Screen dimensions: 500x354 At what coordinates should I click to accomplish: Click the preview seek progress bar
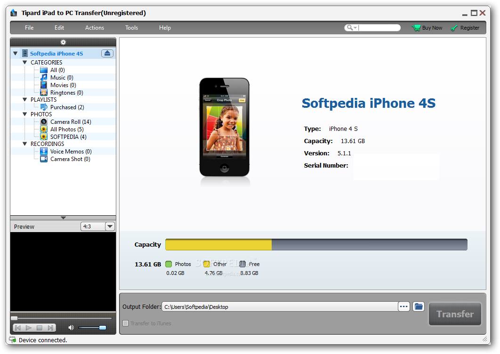coord(62,318)
